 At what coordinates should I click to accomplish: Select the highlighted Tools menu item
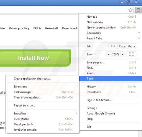point(110,79)
